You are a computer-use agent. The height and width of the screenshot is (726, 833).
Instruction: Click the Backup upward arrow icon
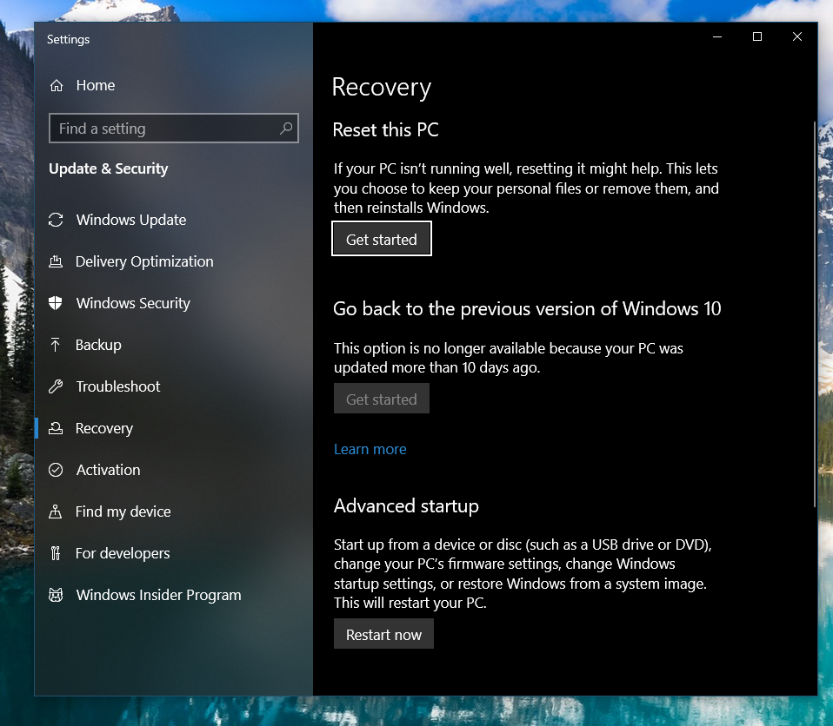tap(56, 345)
